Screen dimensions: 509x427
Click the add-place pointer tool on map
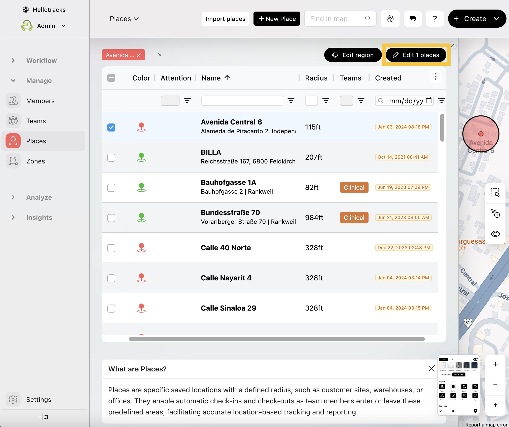coord(495,213)
